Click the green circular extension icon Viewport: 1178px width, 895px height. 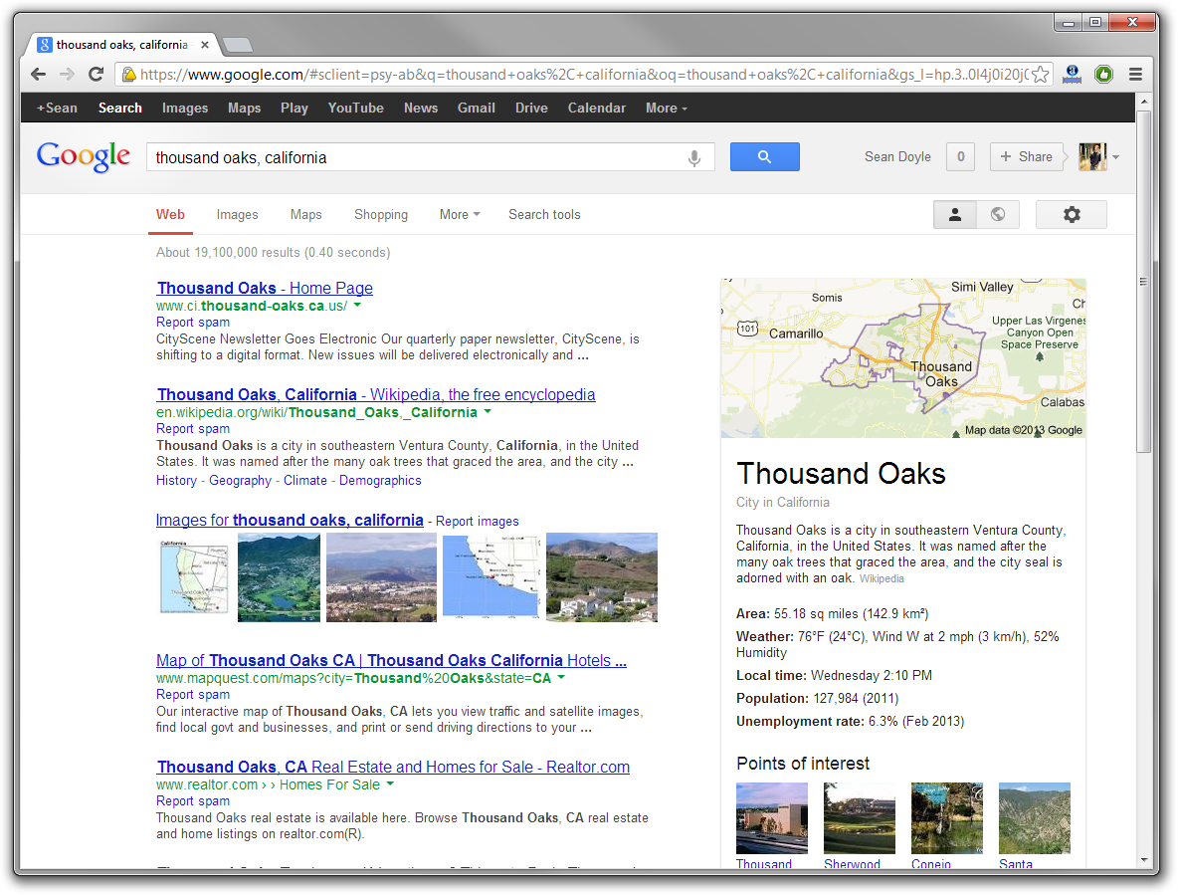(x=1103, y=74)
